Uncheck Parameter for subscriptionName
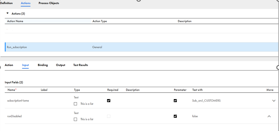 coord(175,101)
